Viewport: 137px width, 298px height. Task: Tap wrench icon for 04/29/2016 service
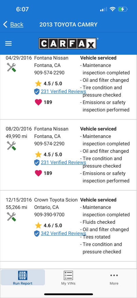(x=11, y=67)
